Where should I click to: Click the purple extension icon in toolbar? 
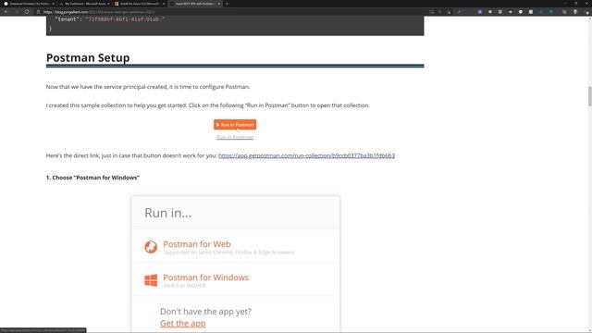click(480, 12)
